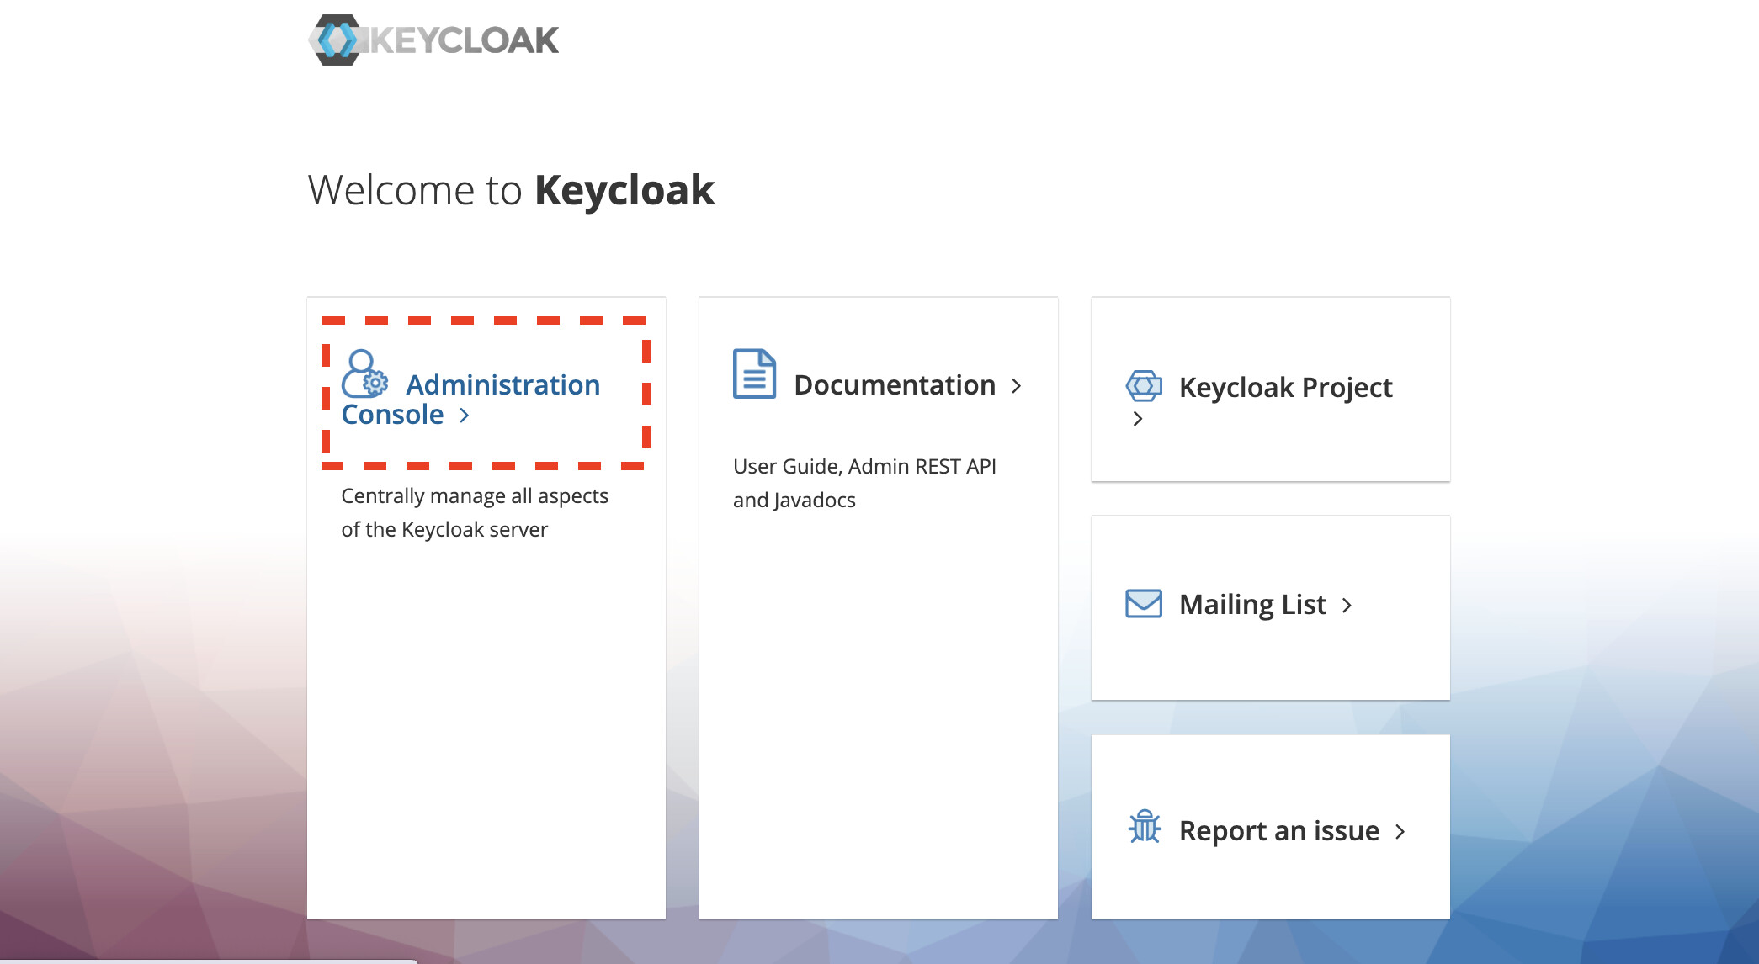Click the chevron next to Mailing List
Viewport: 1759px width, 964px height.
[1347, 606]
